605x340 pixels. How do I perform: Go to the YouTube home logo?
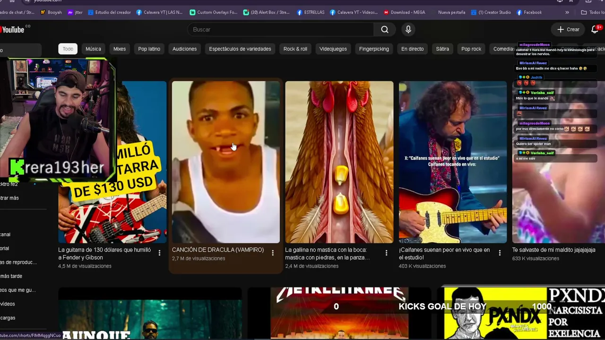point(12,29)
